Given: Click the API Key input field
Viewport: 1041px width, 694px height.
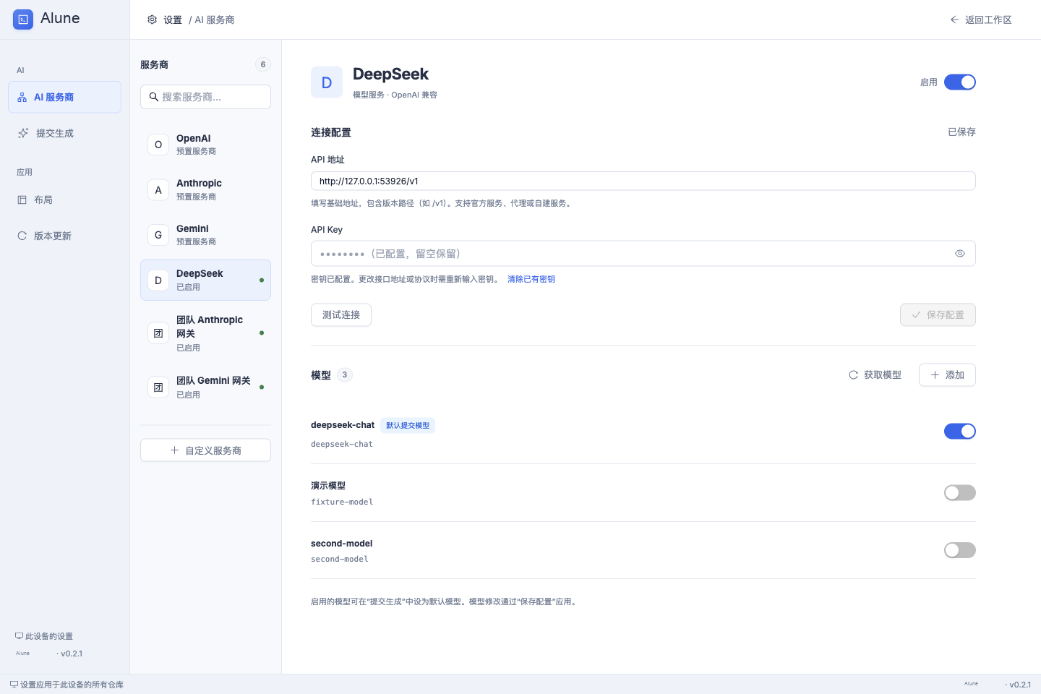Looking at the screenshot, I should [x=643, y=254].
